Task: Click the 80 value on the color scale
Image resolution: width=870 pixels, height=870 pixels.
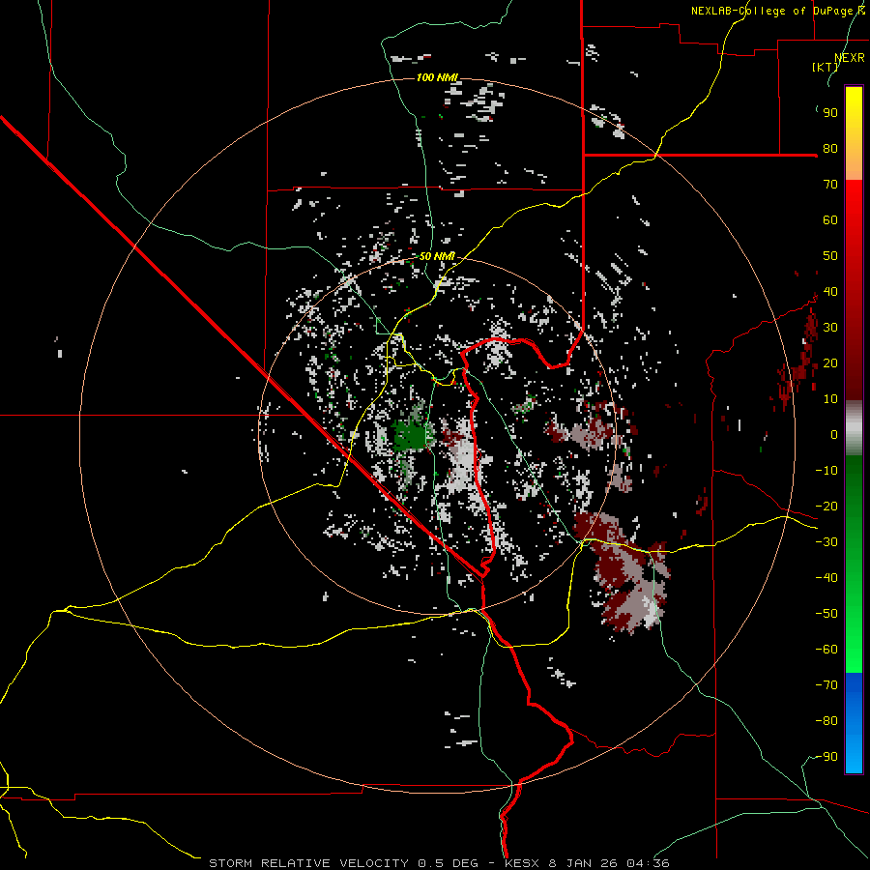Action: pyautogui.click(x=830, y=149)
